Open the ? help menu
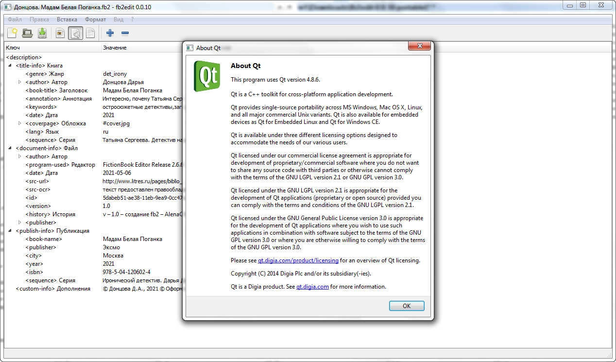The image size is (616, 362). (133, 19)
